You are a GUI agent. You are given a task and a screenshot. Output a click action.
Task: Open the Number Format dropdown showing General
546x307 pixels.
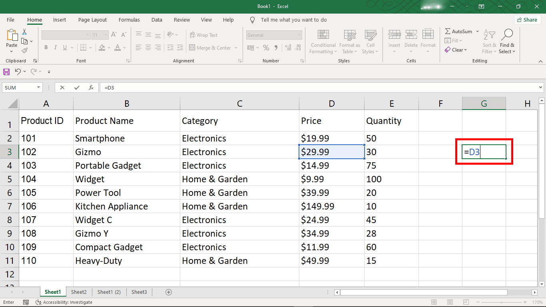(x=274, y=35)
